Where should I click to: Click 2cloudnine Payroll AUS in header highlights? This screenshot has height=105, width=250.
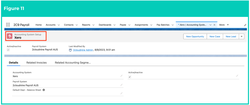coord(45,49)
